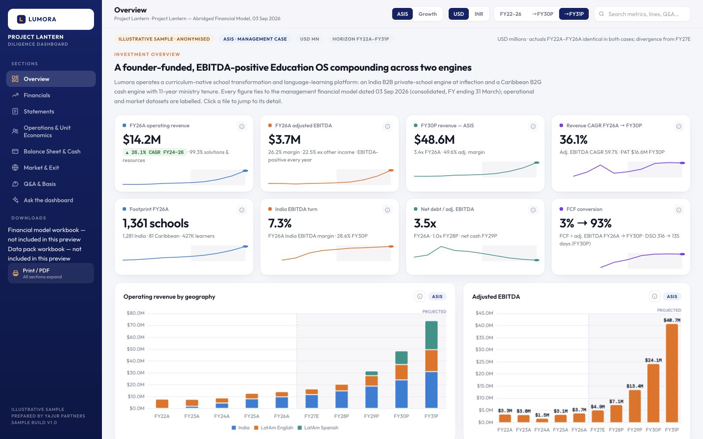Screen dimensions: 703x439
Task: Toggle the India legend swatch
Action: click(234, 428)
